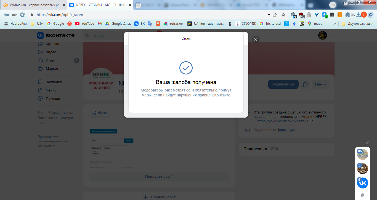The image size is (377, 200).
Task: Open the FENIX chat with 5 unread
Action: [363, 169]
